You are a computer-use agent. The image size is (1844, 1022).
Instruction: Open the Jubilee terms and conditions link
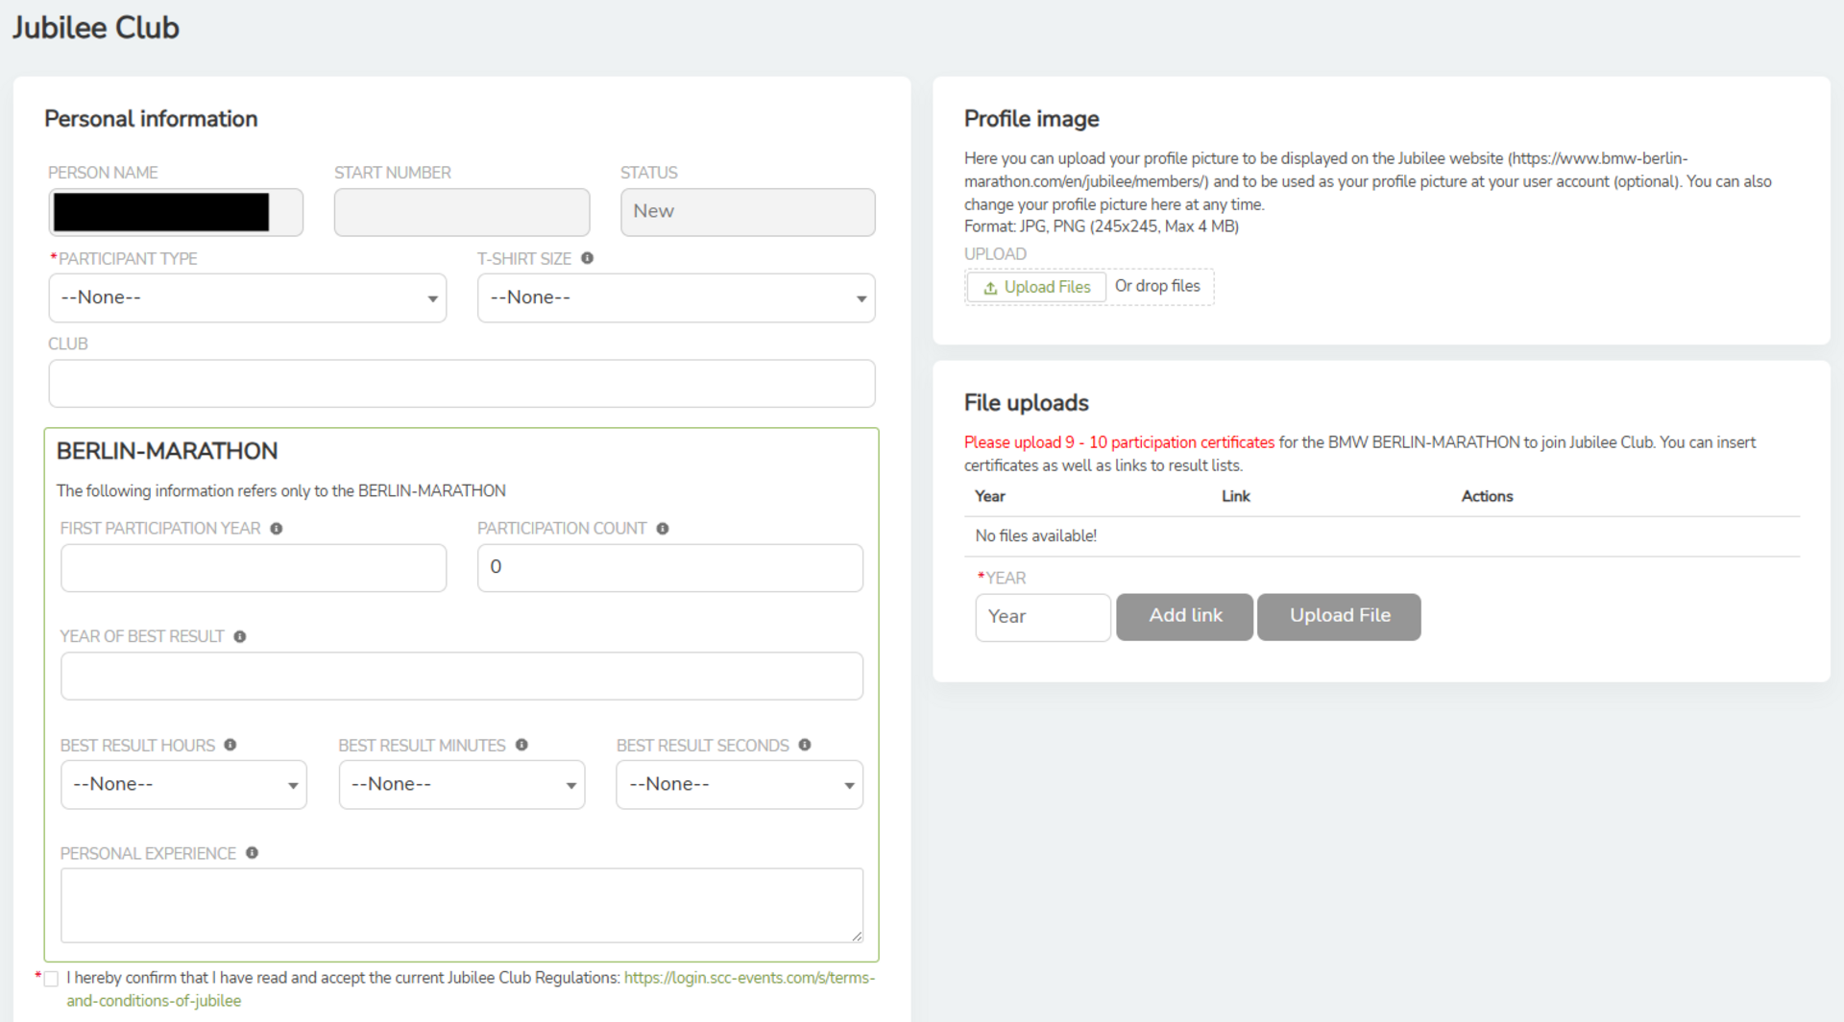click(748, 978)
